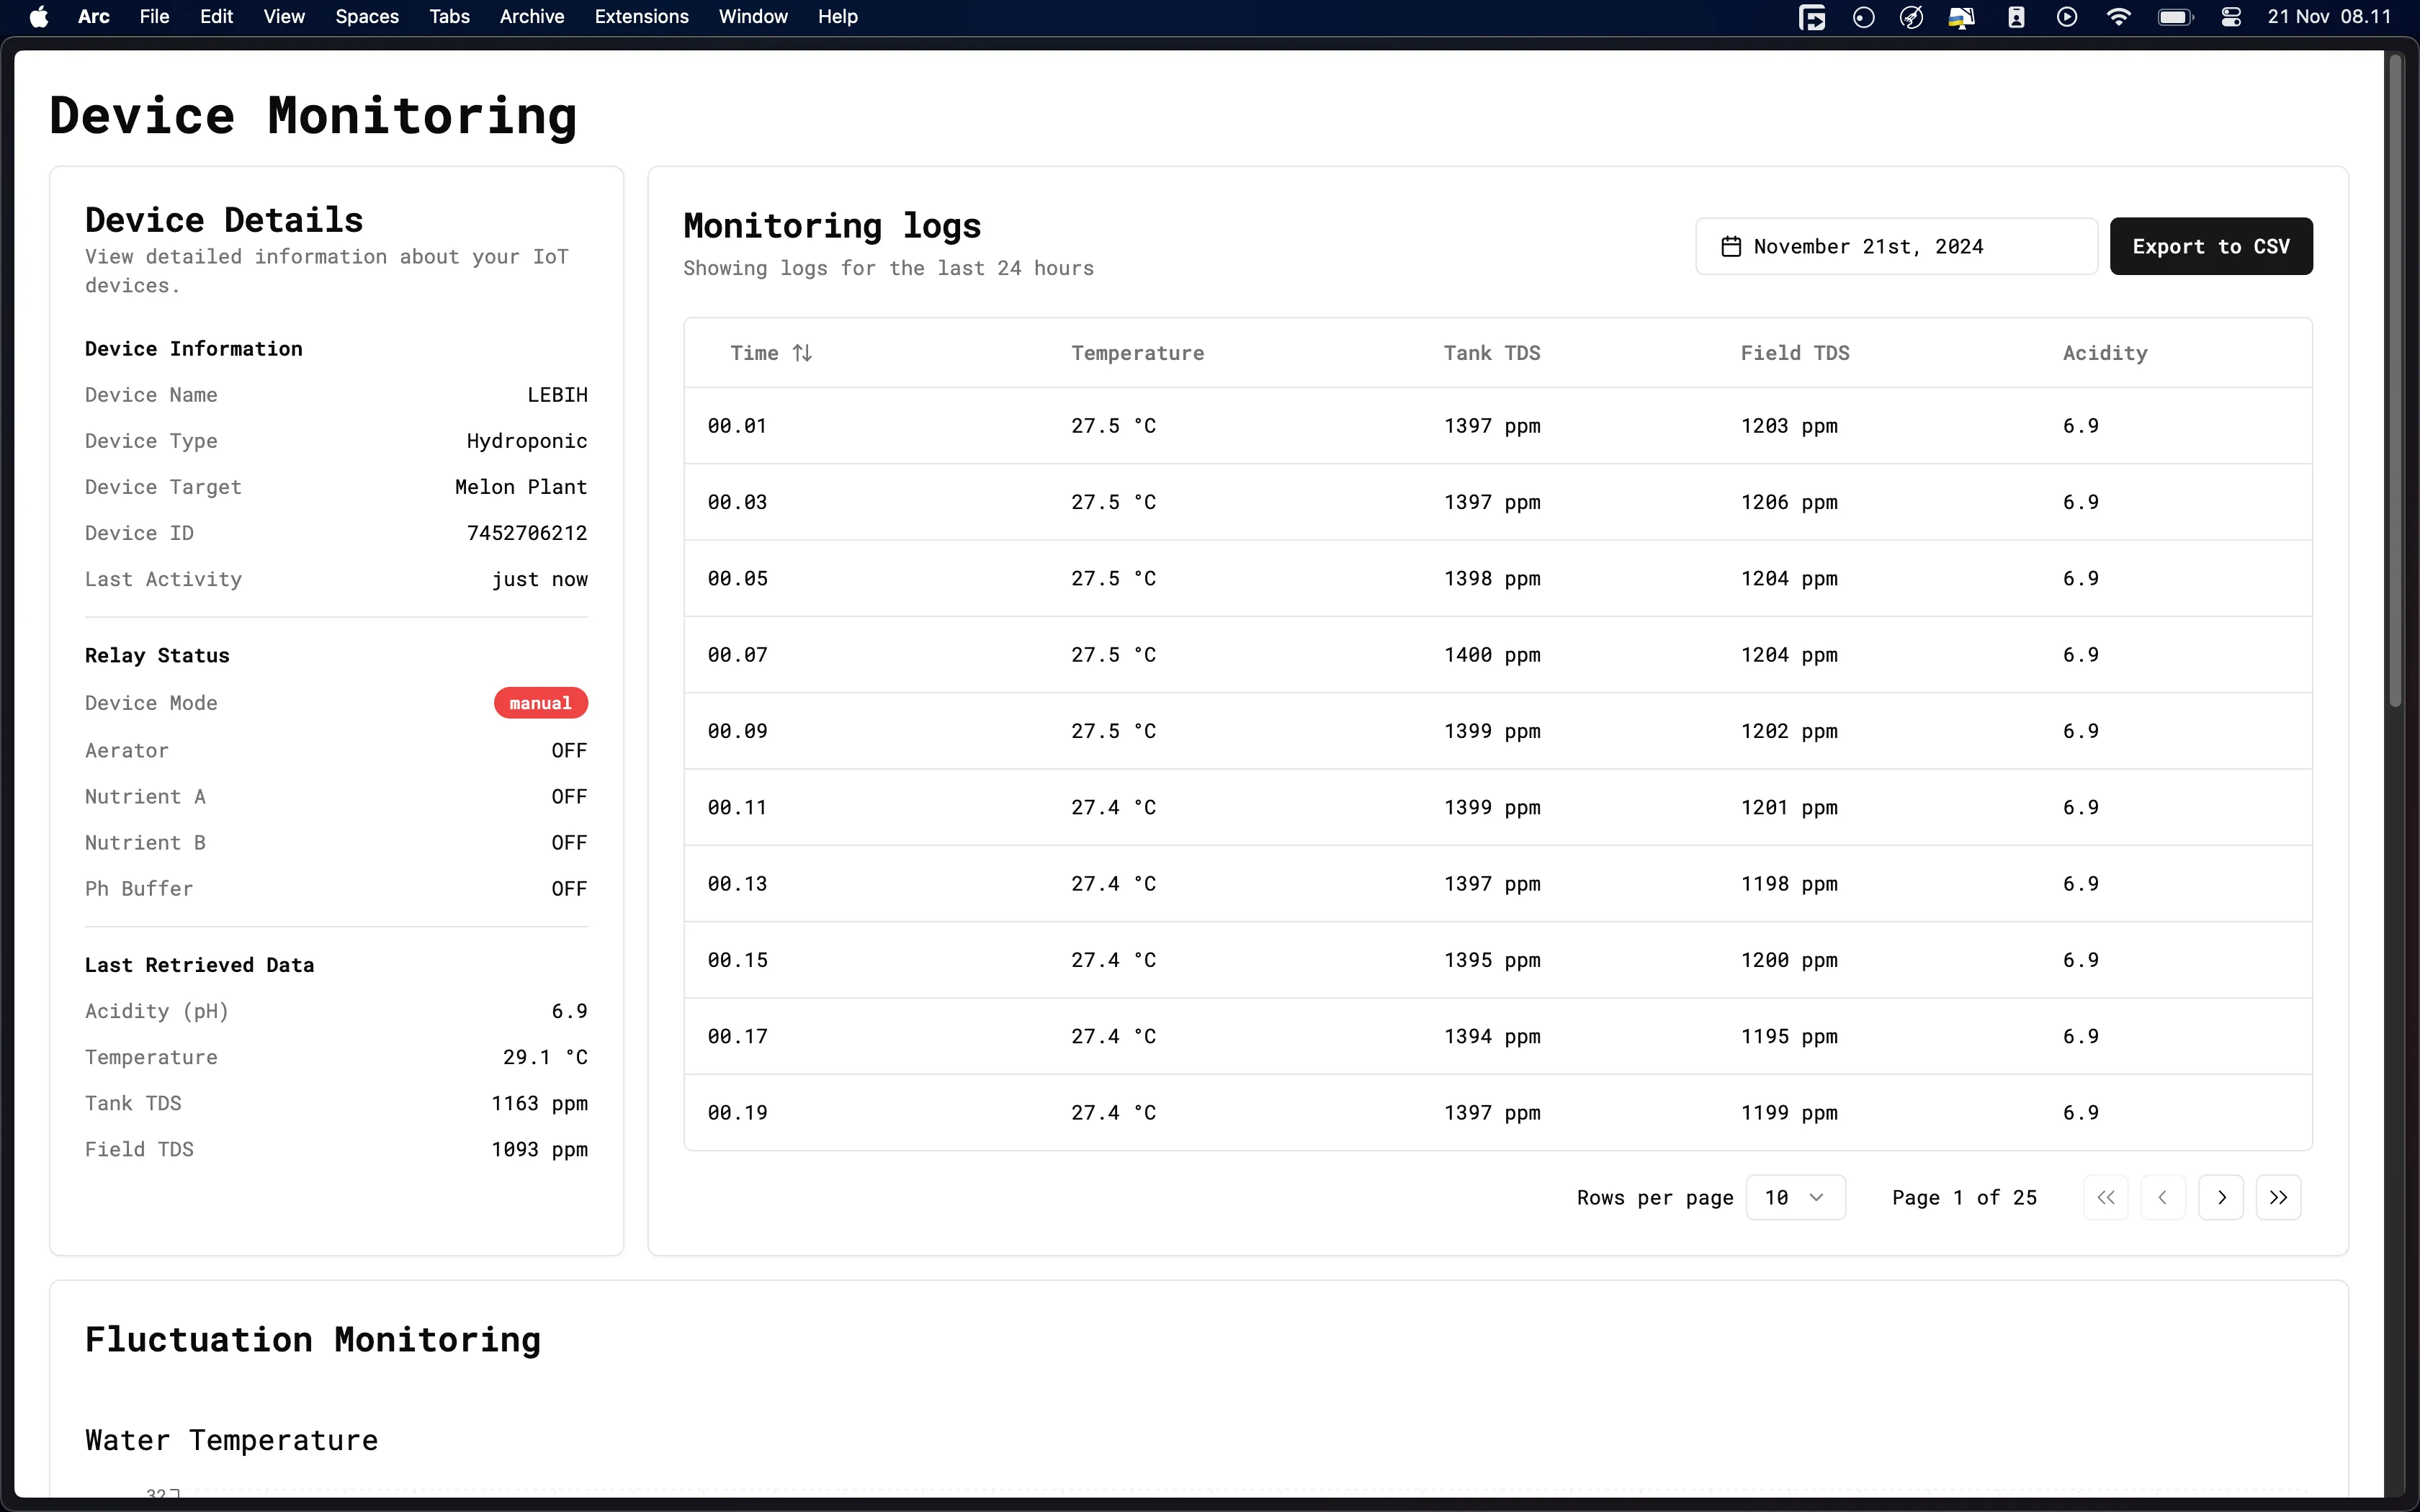The width and height of the screenshot is (2420, 1512).
Task: Click the Temperature column header
Action: point(1137,353)
